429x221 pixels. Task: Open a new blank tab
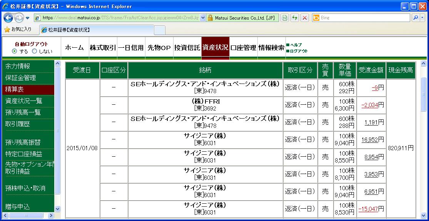click(160, 30)
